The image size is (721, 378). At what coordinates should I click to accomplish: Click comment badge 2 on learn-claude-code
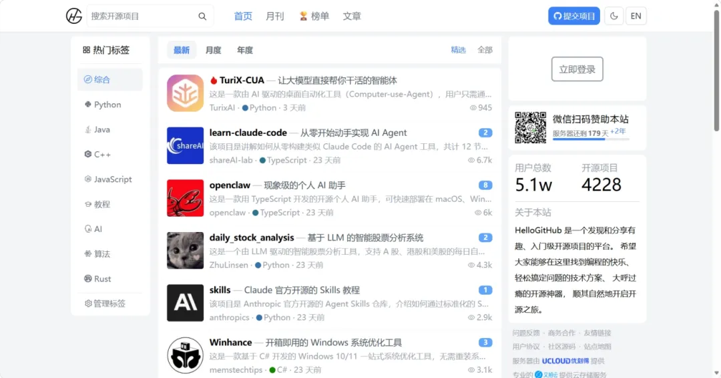485,133
